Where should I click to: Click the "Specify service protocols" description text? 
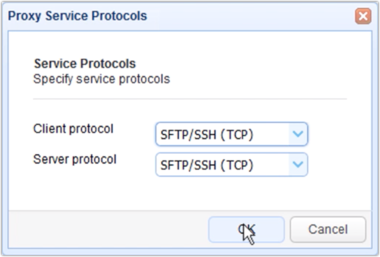coord(101,79)
